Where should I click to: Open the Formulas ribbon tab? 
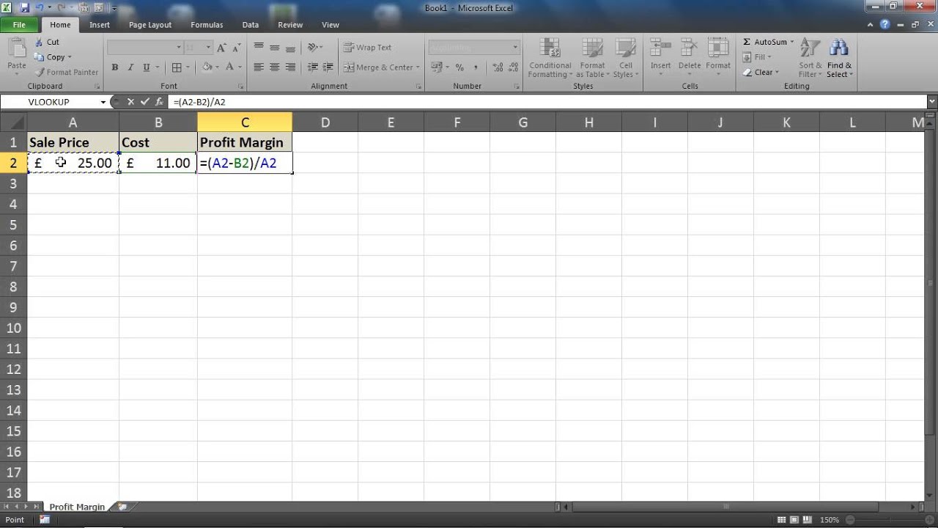pos(207,25)
